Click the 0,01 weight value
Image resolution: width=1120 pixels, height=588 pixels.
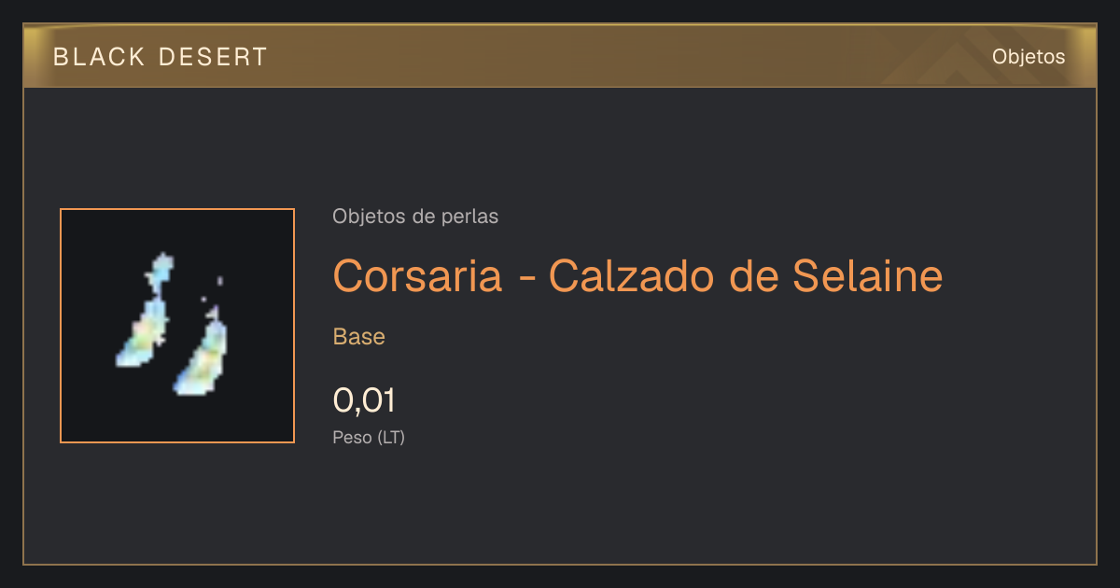[x=364, y=400]
